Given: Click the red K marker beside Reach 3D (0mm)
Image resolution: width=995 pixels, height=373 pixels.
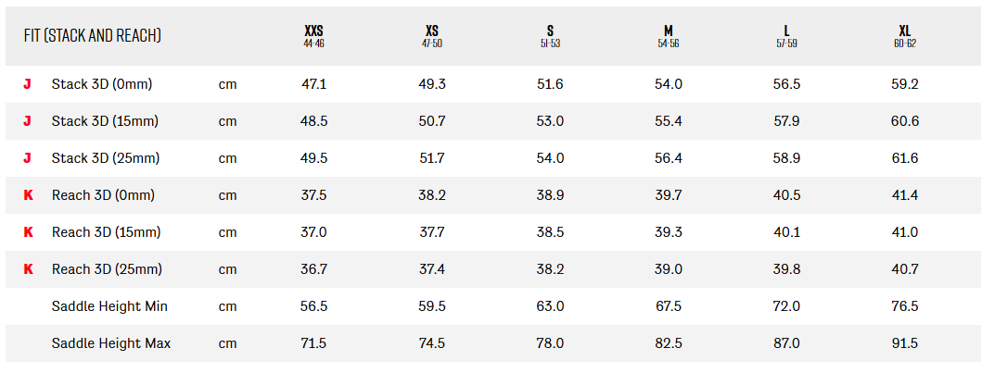Looking at the screenshot, I should click(28, 195).
